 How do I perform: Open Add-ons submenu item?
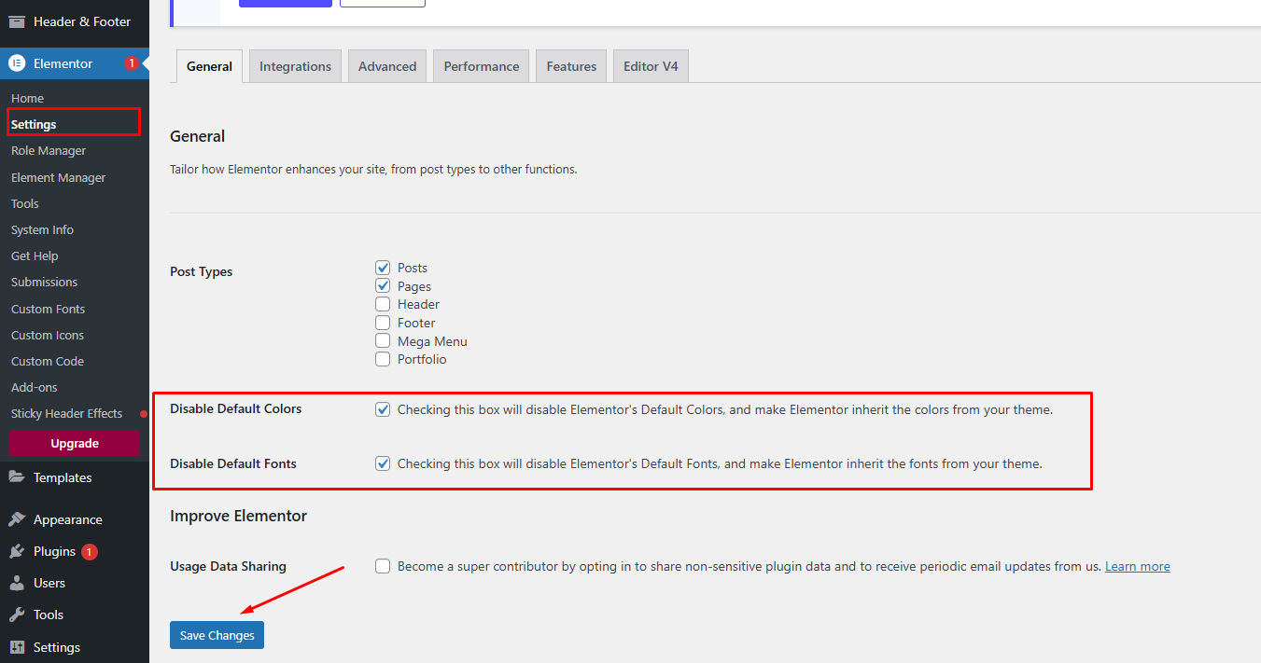click(35, 387)
